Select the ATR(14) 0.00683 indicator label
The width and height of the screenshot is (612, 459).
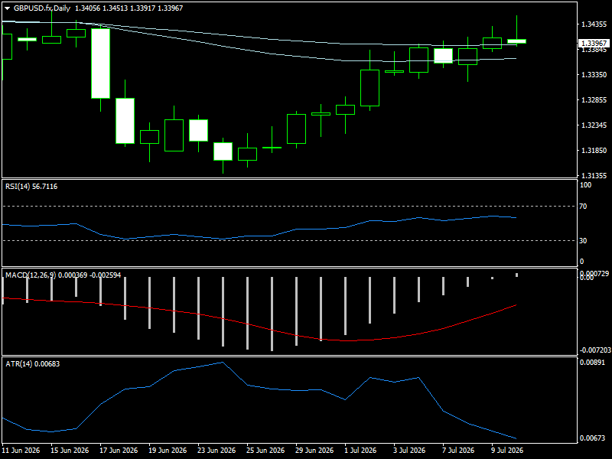pyautogui.click(x=32, y=364)
